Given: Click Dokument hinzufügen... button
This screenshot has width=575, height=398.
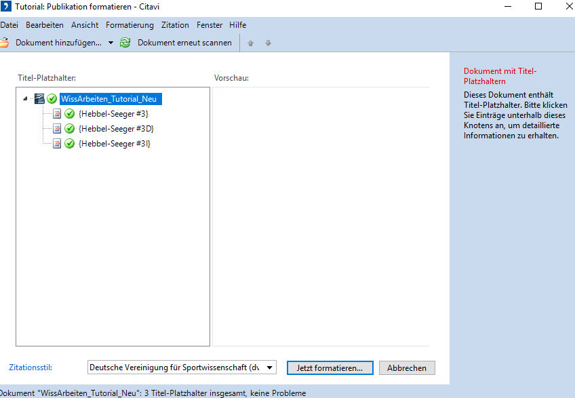Looking at the screenshot, I should pyautogui.click(x=58, y=43).
